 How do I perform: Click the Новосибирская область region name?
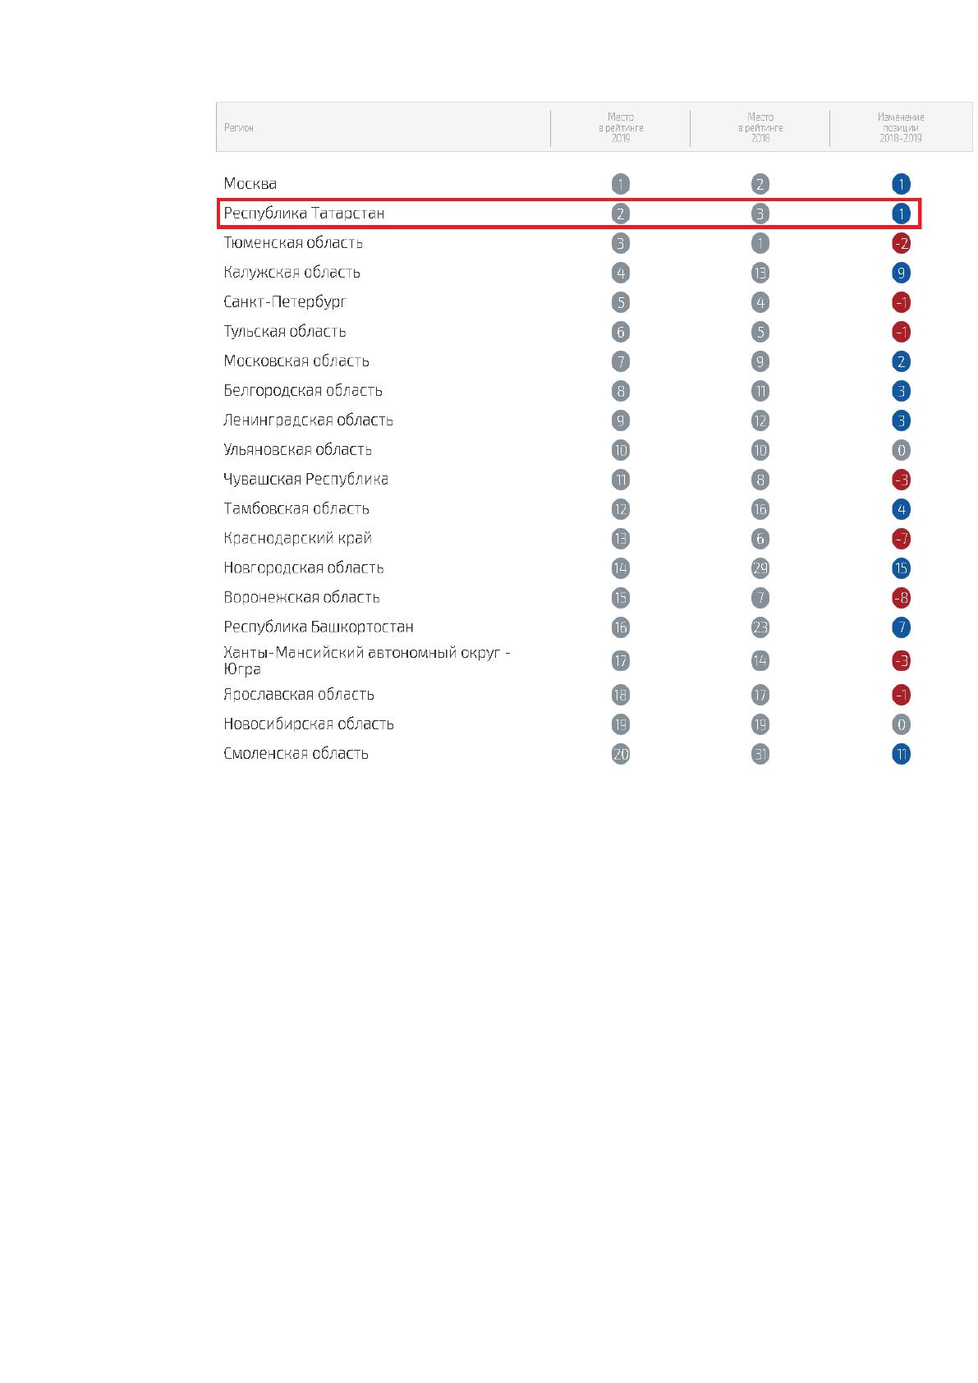click(309, 724)
